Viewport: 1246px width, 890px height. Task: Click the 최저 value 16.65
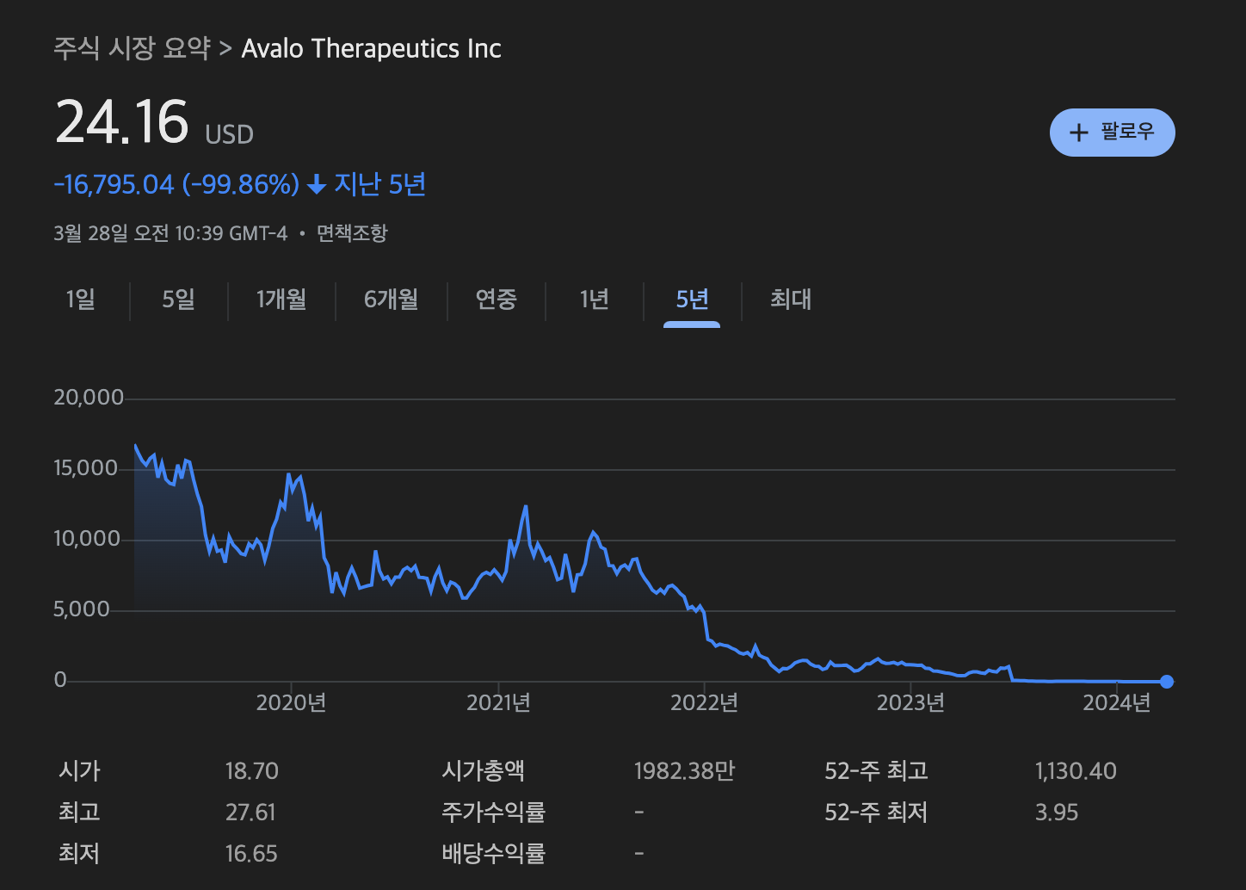(251, 854)
